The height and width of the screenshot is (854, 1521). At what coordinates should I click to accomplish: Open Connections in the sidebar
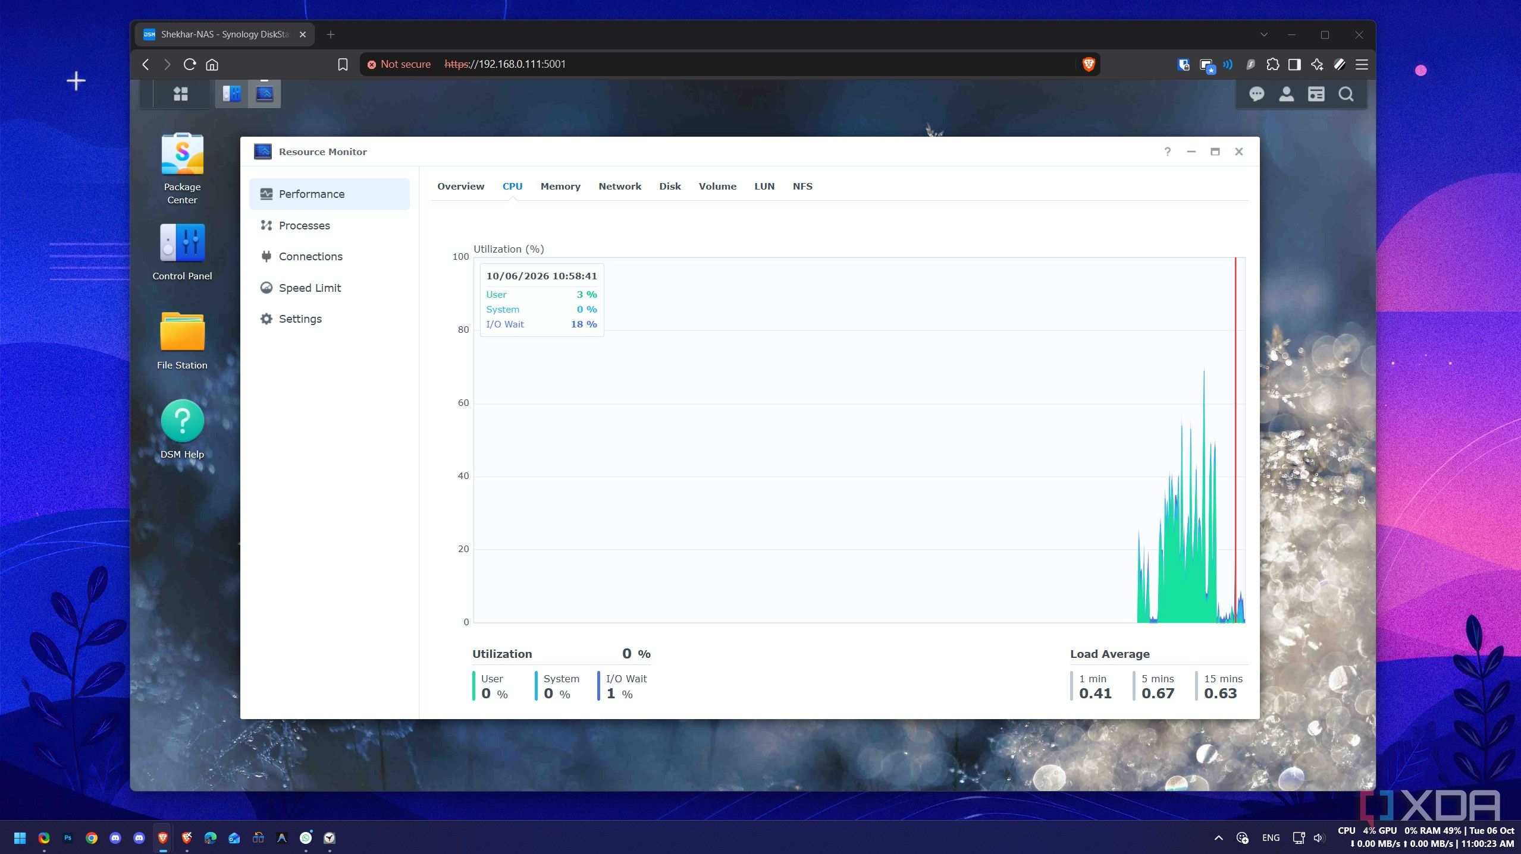330,256
